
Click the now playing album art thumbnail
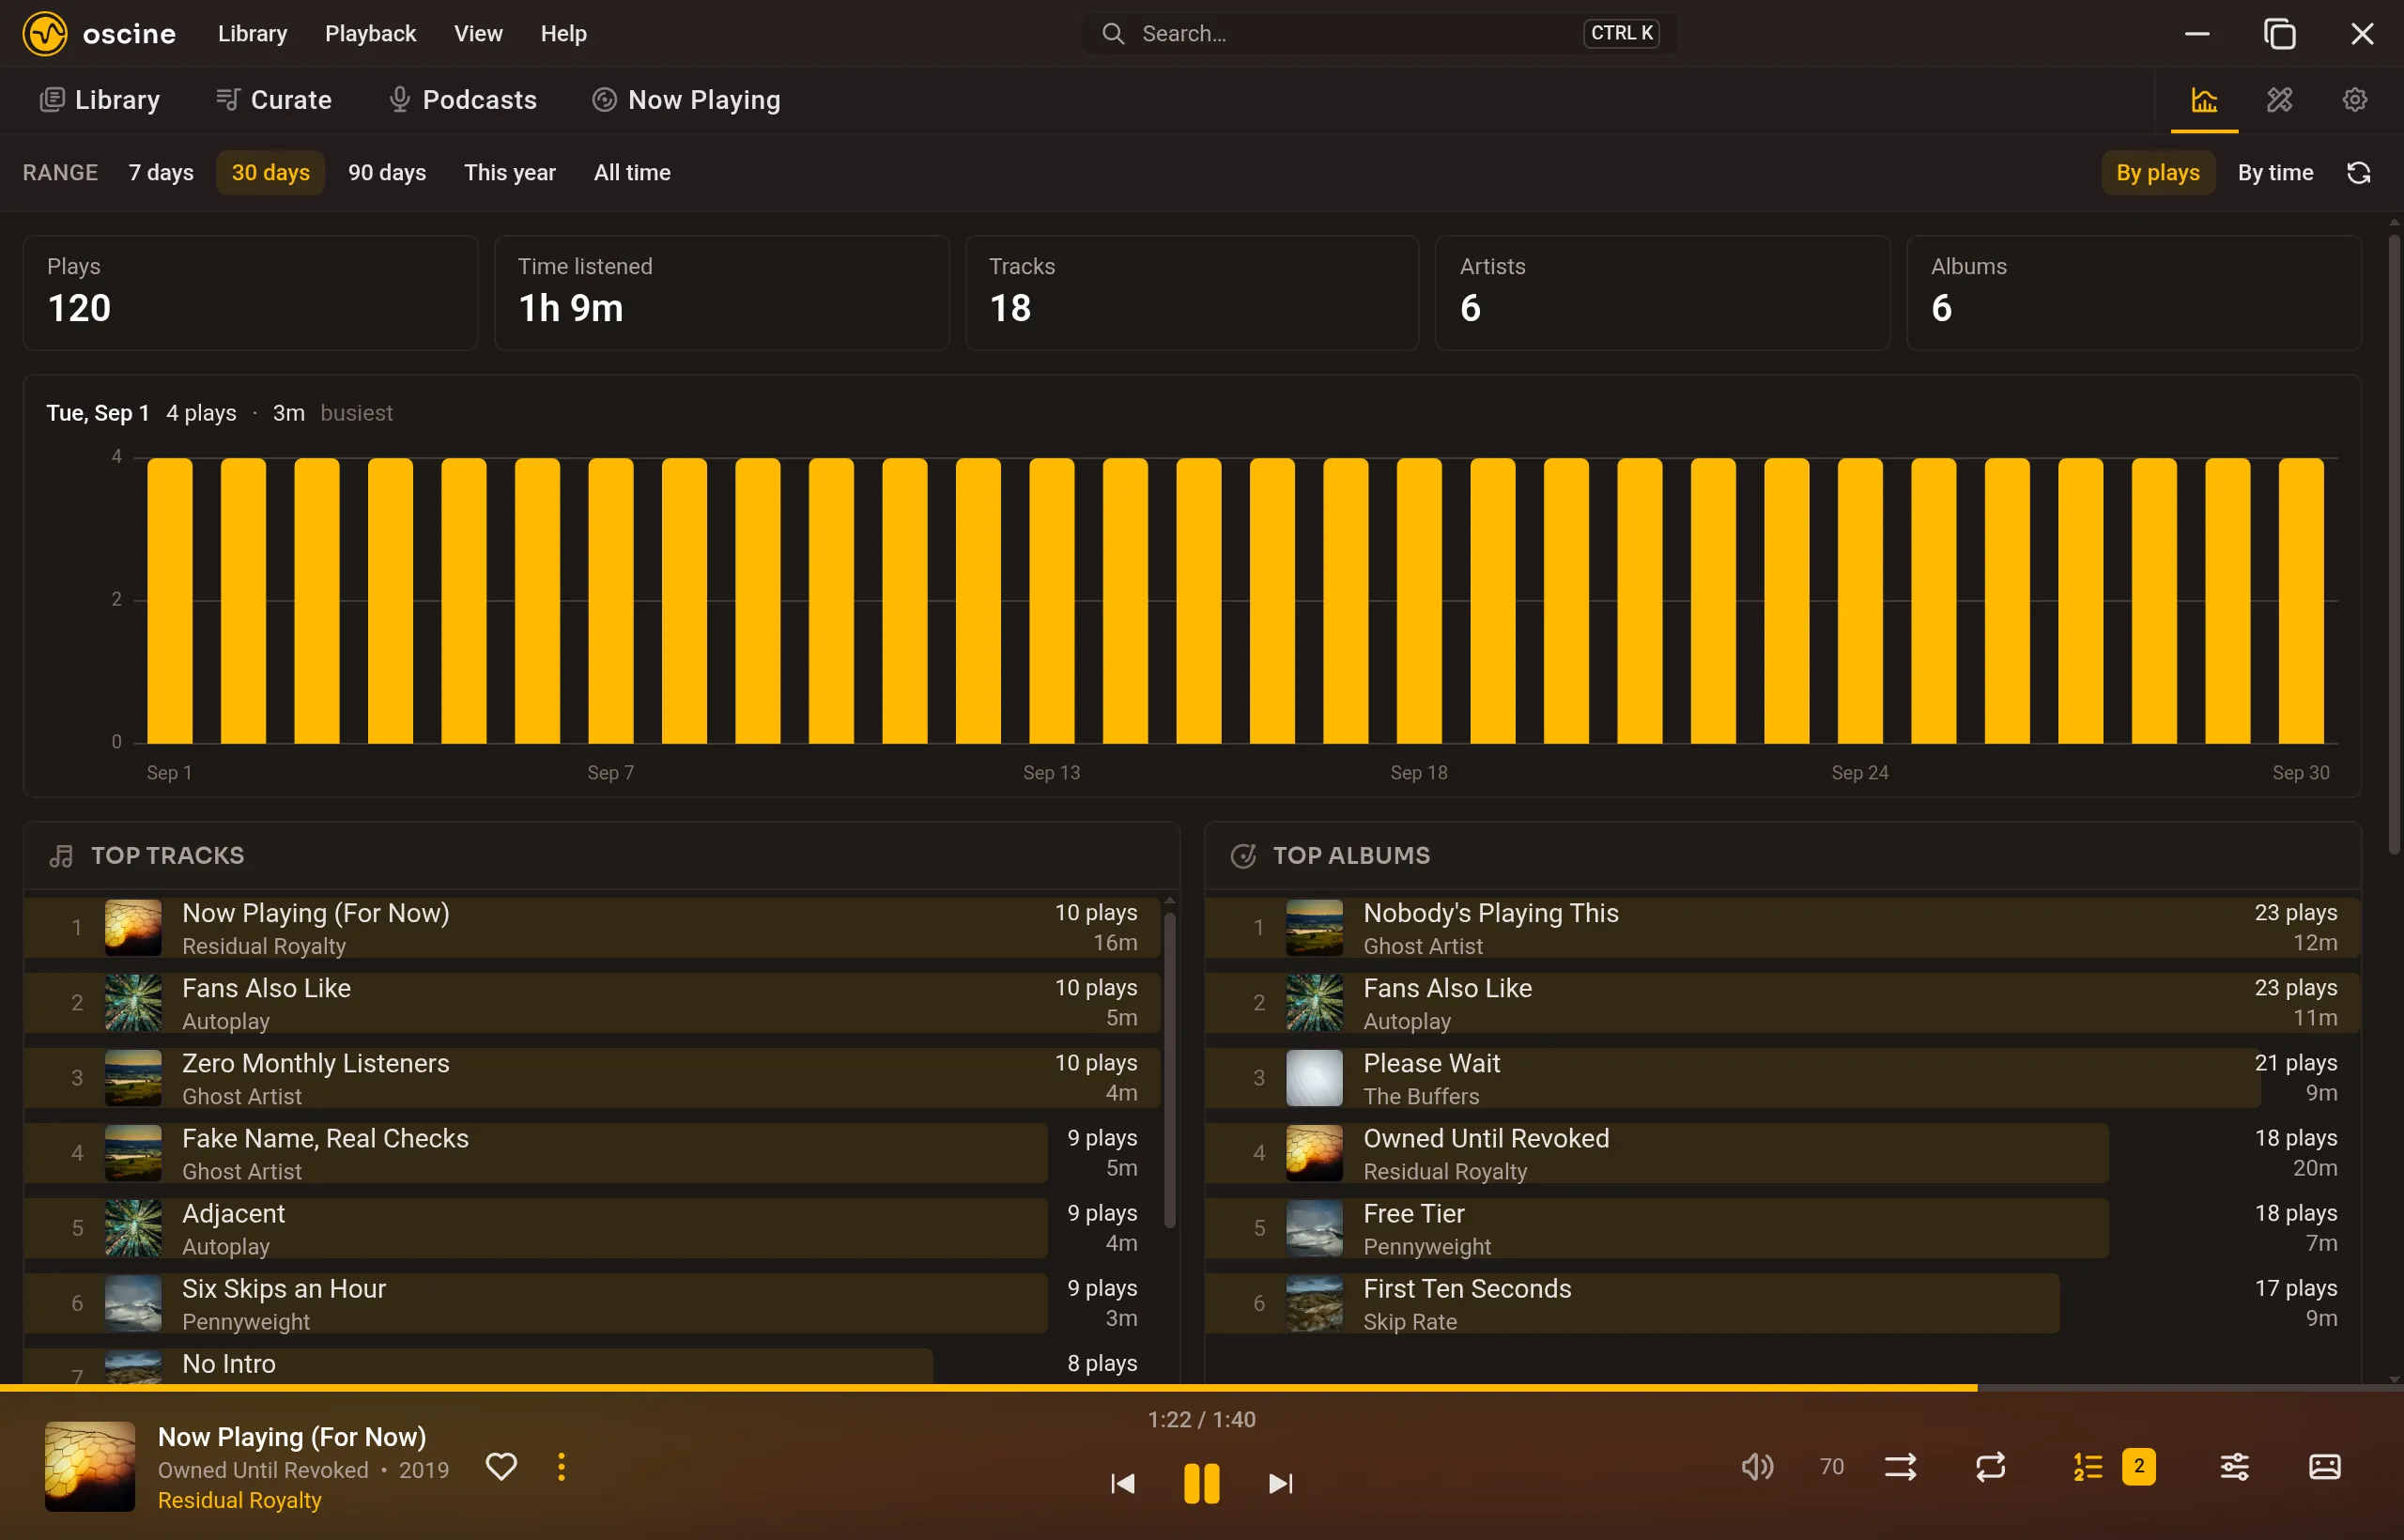[x=90, y=1467]
